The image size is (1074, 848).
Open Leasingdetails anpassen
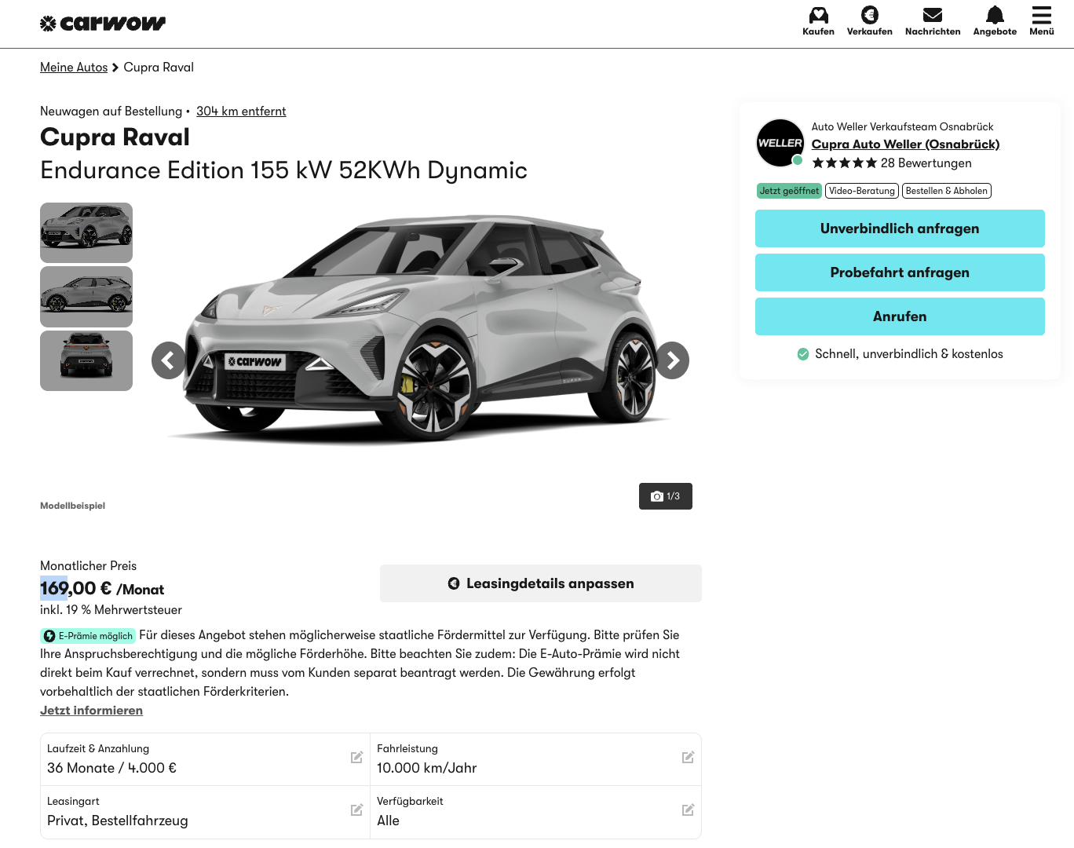tap(540, 583)
